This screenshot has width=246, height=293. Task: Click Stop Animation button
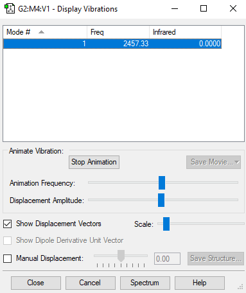coord(94,162)
